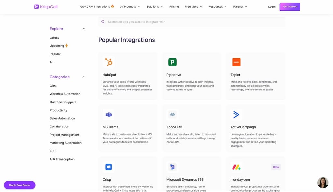Screen dimensions: 333x192
Task: Click the KrispCall logo
Action: [46, 7]
